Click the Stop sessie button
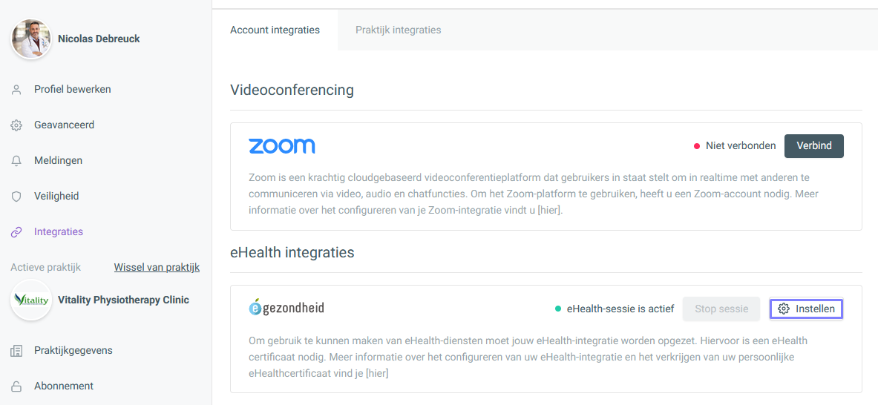 (721, 309)
